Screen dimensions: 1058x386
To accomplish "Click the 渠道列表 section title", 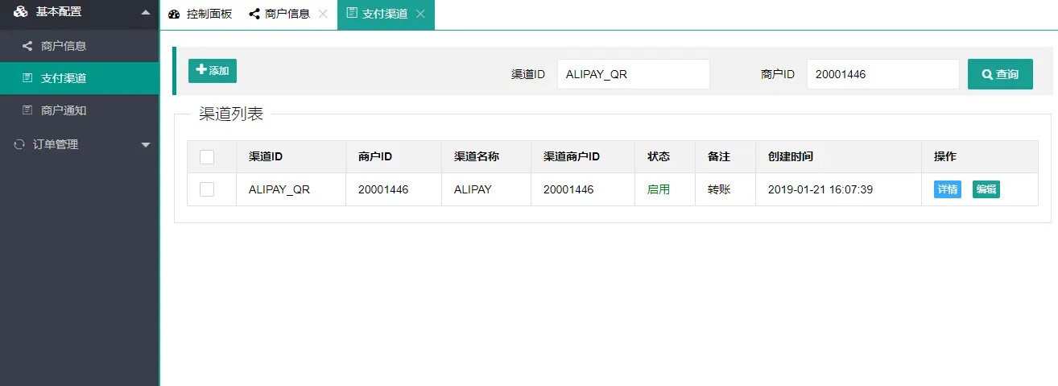I will pos(231,114).
